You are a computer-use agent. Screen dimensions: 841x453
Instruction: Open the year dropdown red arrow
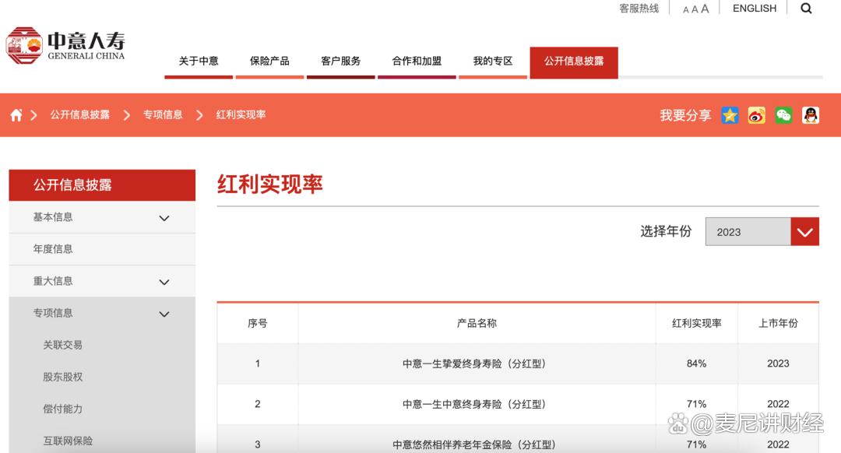(804, 232)
